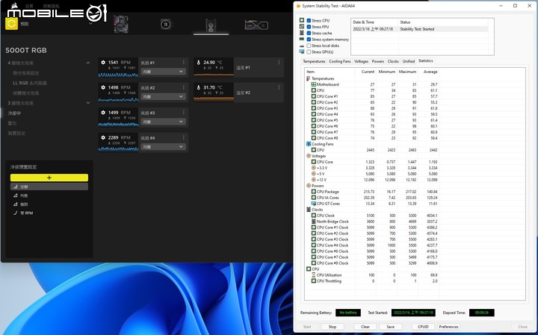
Task: Toggle the Stress FPU checkbox
Action: (x=309, y=27)
